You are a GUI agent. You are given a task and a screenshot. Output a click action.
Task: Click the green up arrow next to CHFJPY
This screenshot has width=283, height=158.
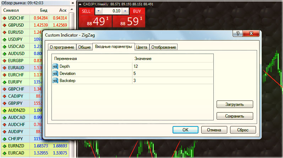pyautogui.click(x=4, y=138)
